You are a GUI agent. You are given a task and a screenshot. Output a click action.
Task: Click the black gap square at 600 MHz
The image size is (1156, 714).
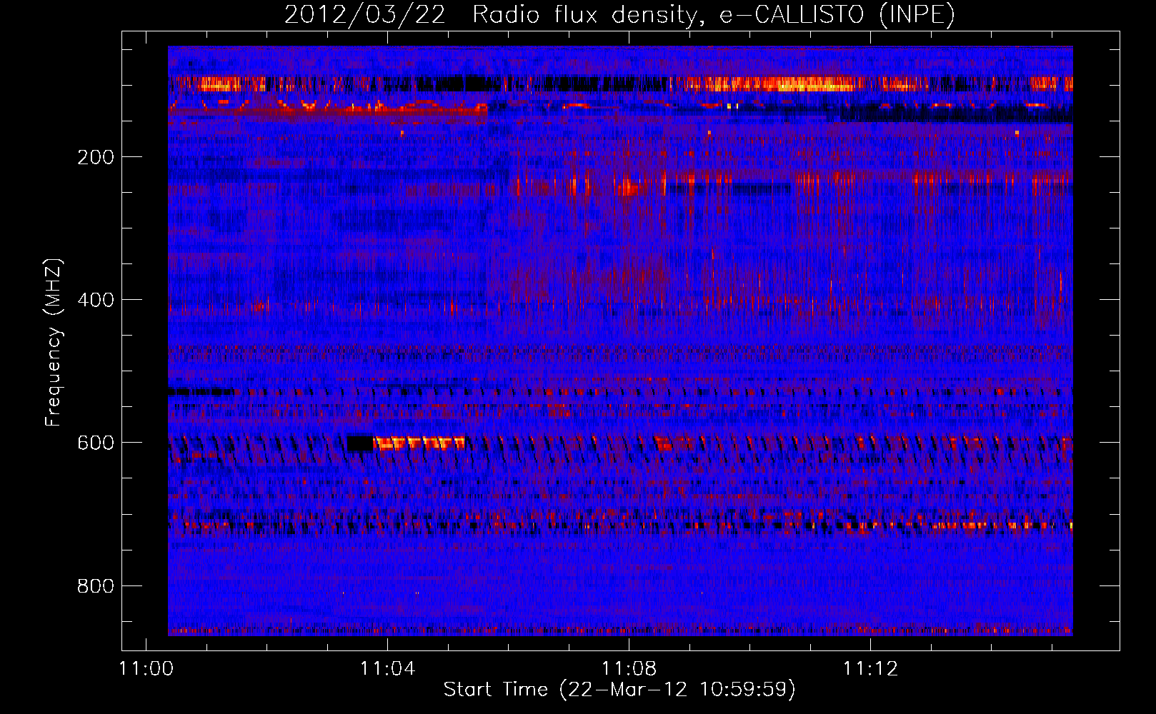(360, 443)
